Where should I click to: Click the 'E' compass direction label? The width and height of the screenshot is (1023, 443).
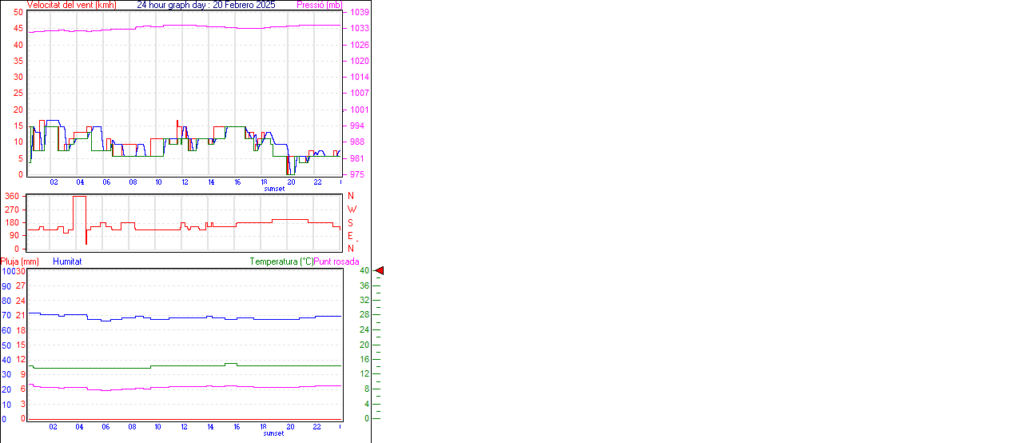coord(350,236)
